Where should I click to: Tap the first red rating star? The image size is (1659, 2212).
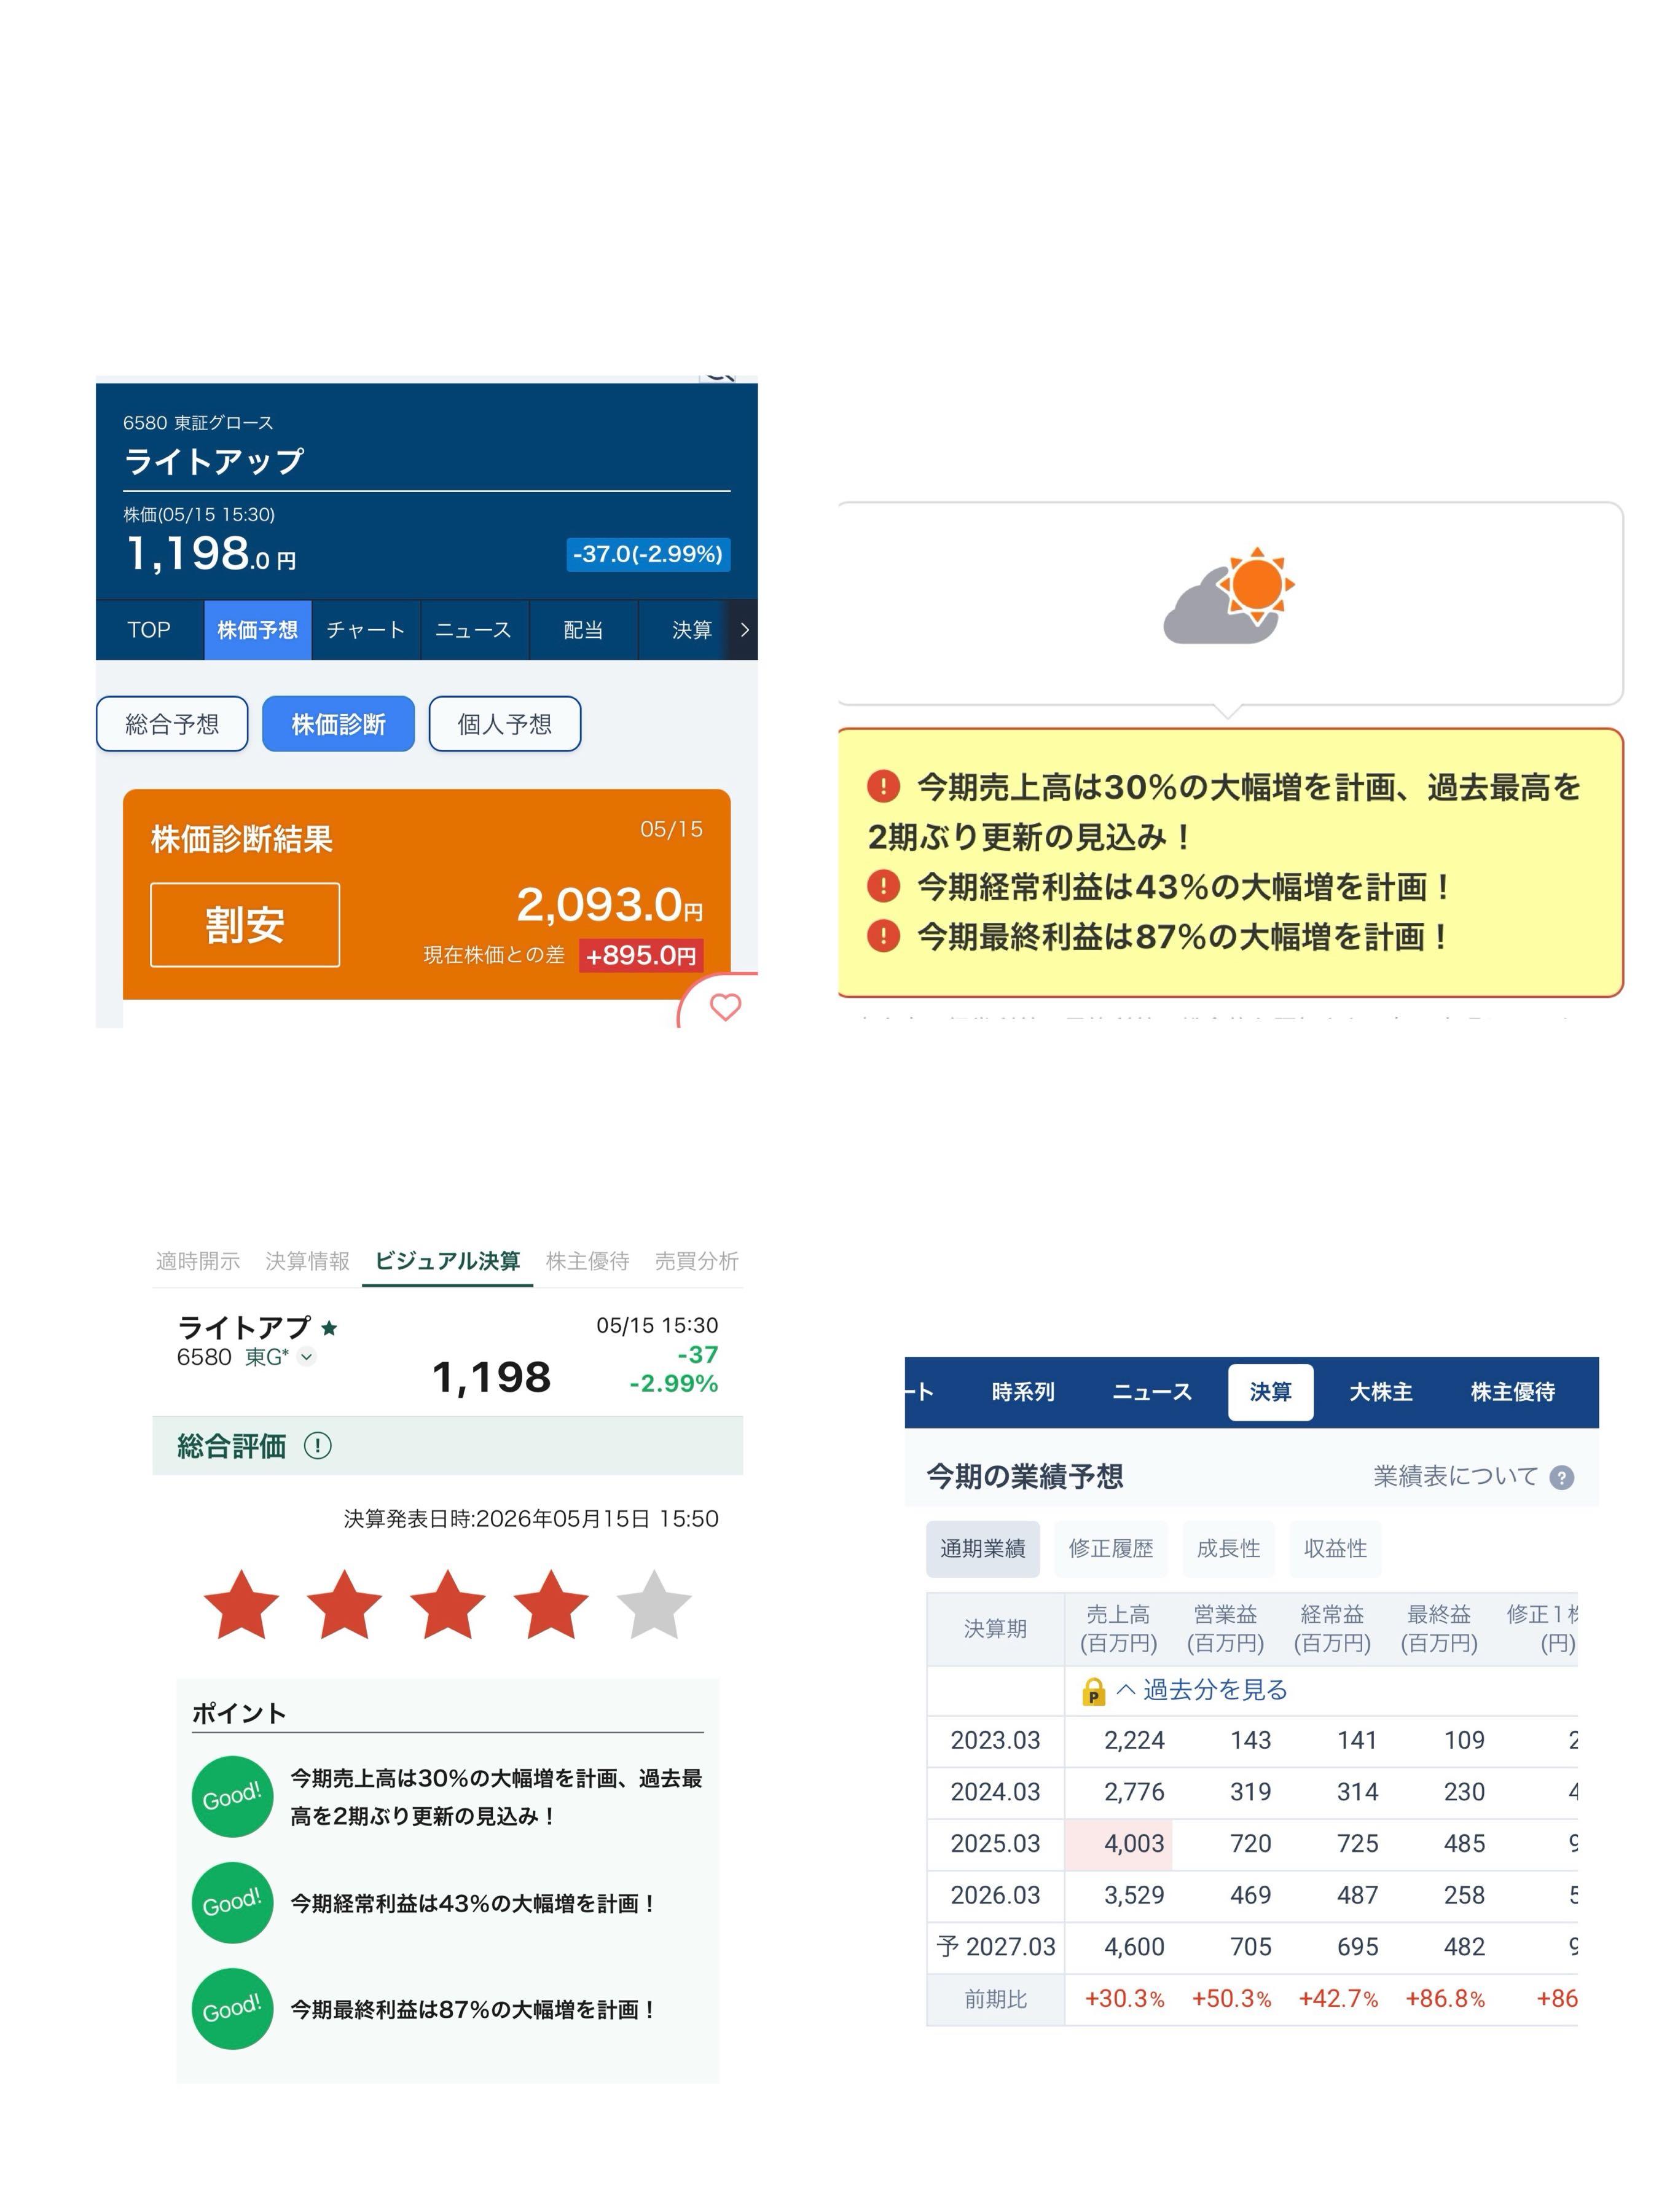[241, 1605]
